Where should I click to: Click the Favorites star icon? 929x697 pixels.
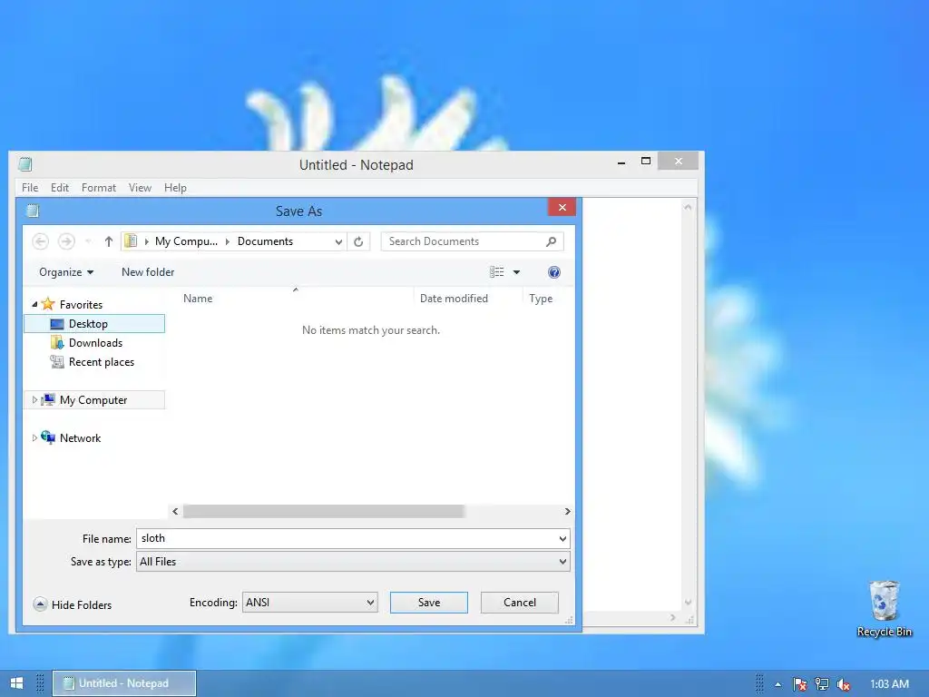48,304
